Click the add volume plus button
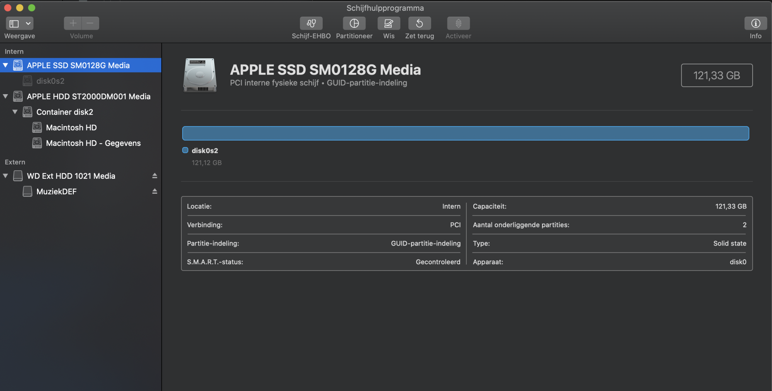The height and width of the screenshot is (391, 772). pos(73,24)
